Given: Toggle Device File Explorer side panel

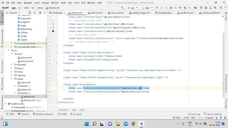Looking at the screenshot, I should tap(226, 84).
